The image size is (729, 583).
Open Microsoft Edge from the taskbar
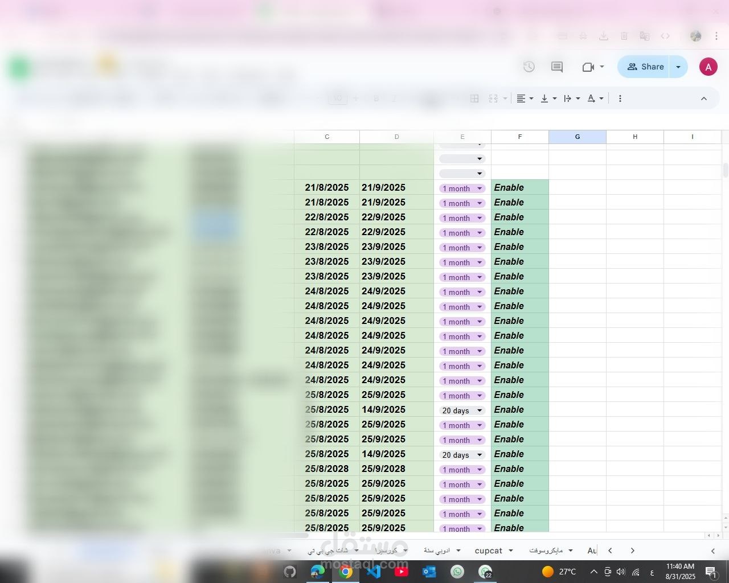pos(317,572)
